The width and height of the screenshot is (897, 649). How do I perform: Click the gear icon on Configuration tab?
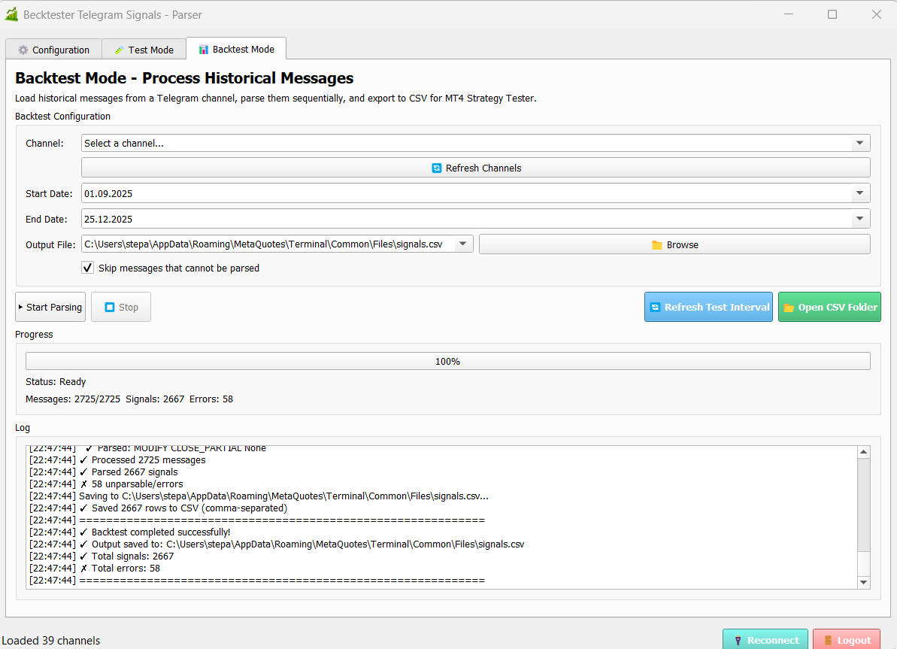[x=23, y=50]
